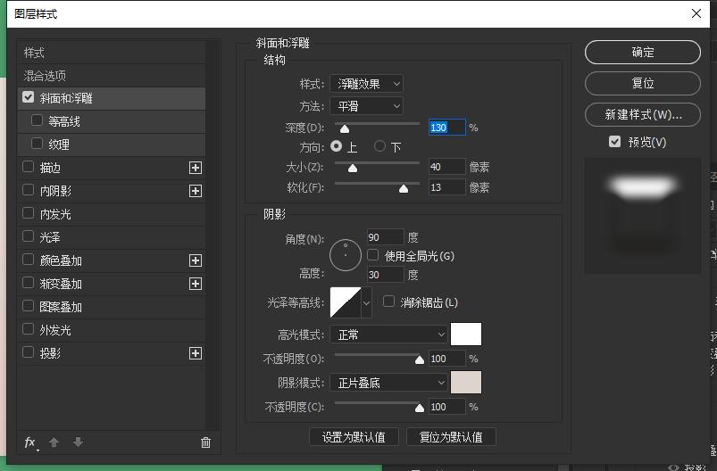Click 确定 to confirm
Screen dimensions: 717x471
click(x=643, y=52)
